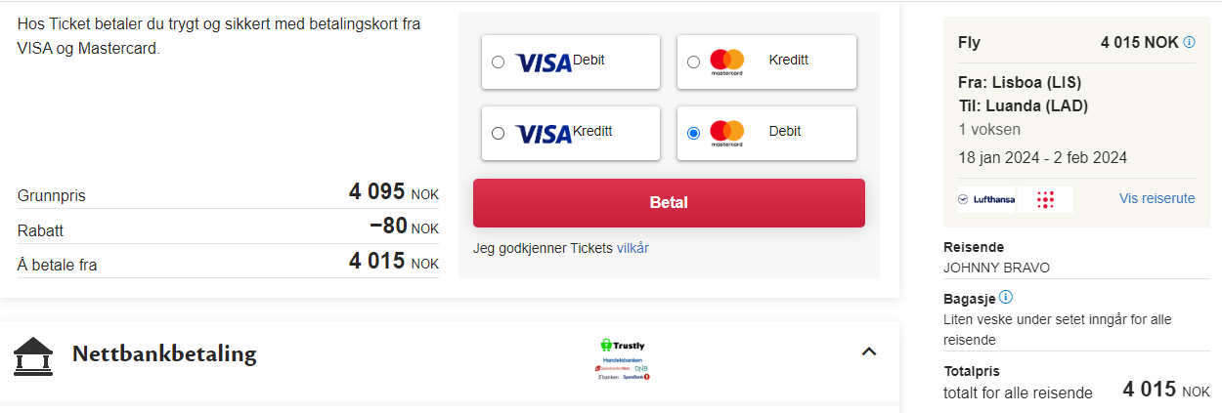Viewport: 1222px width, 413px height.
Task: Click the Nettbankbetaling heading
Action: 164,353
